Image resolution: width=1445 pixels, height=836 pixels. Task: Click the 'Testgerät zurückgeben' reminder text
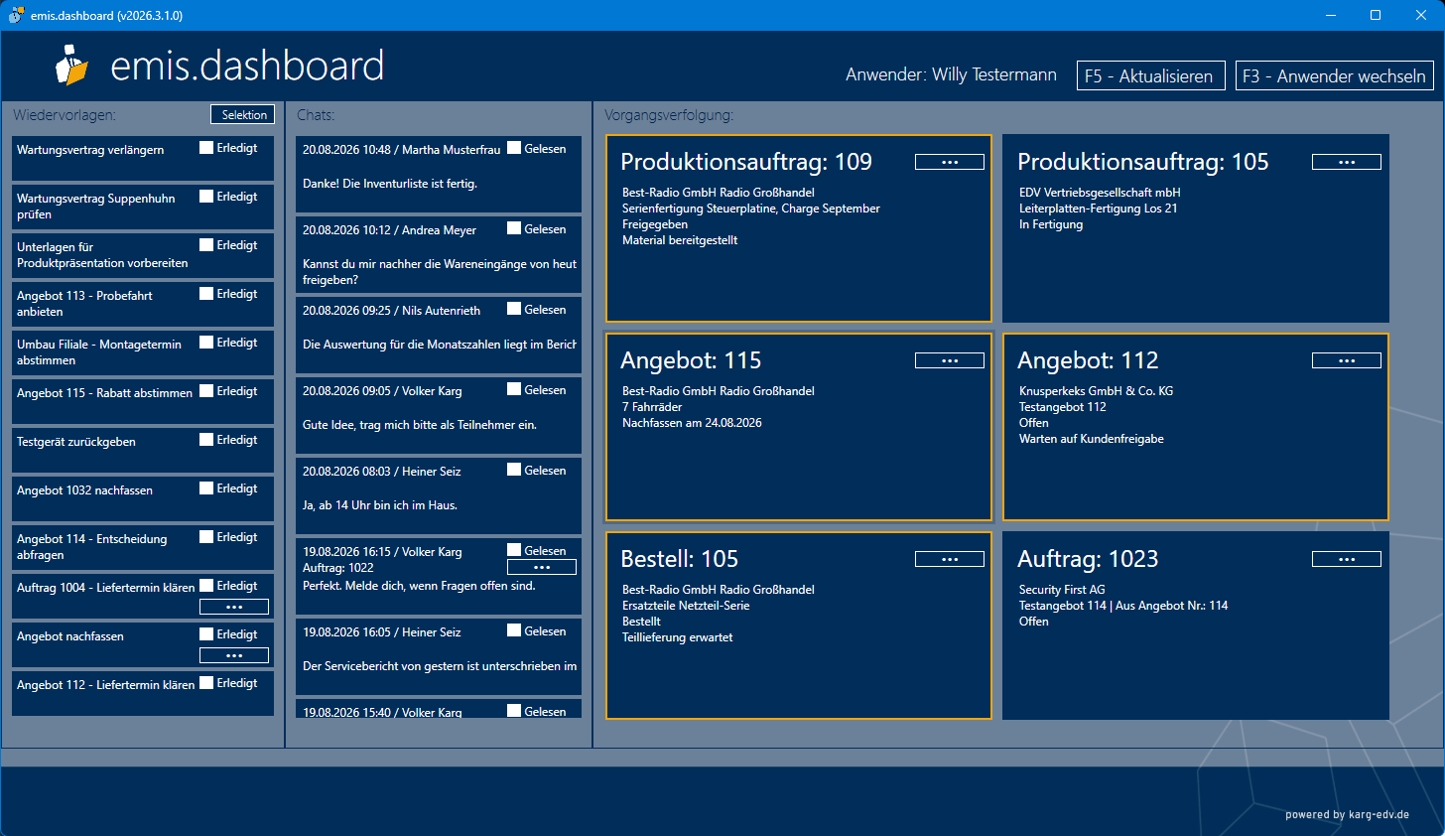[76, 442]
